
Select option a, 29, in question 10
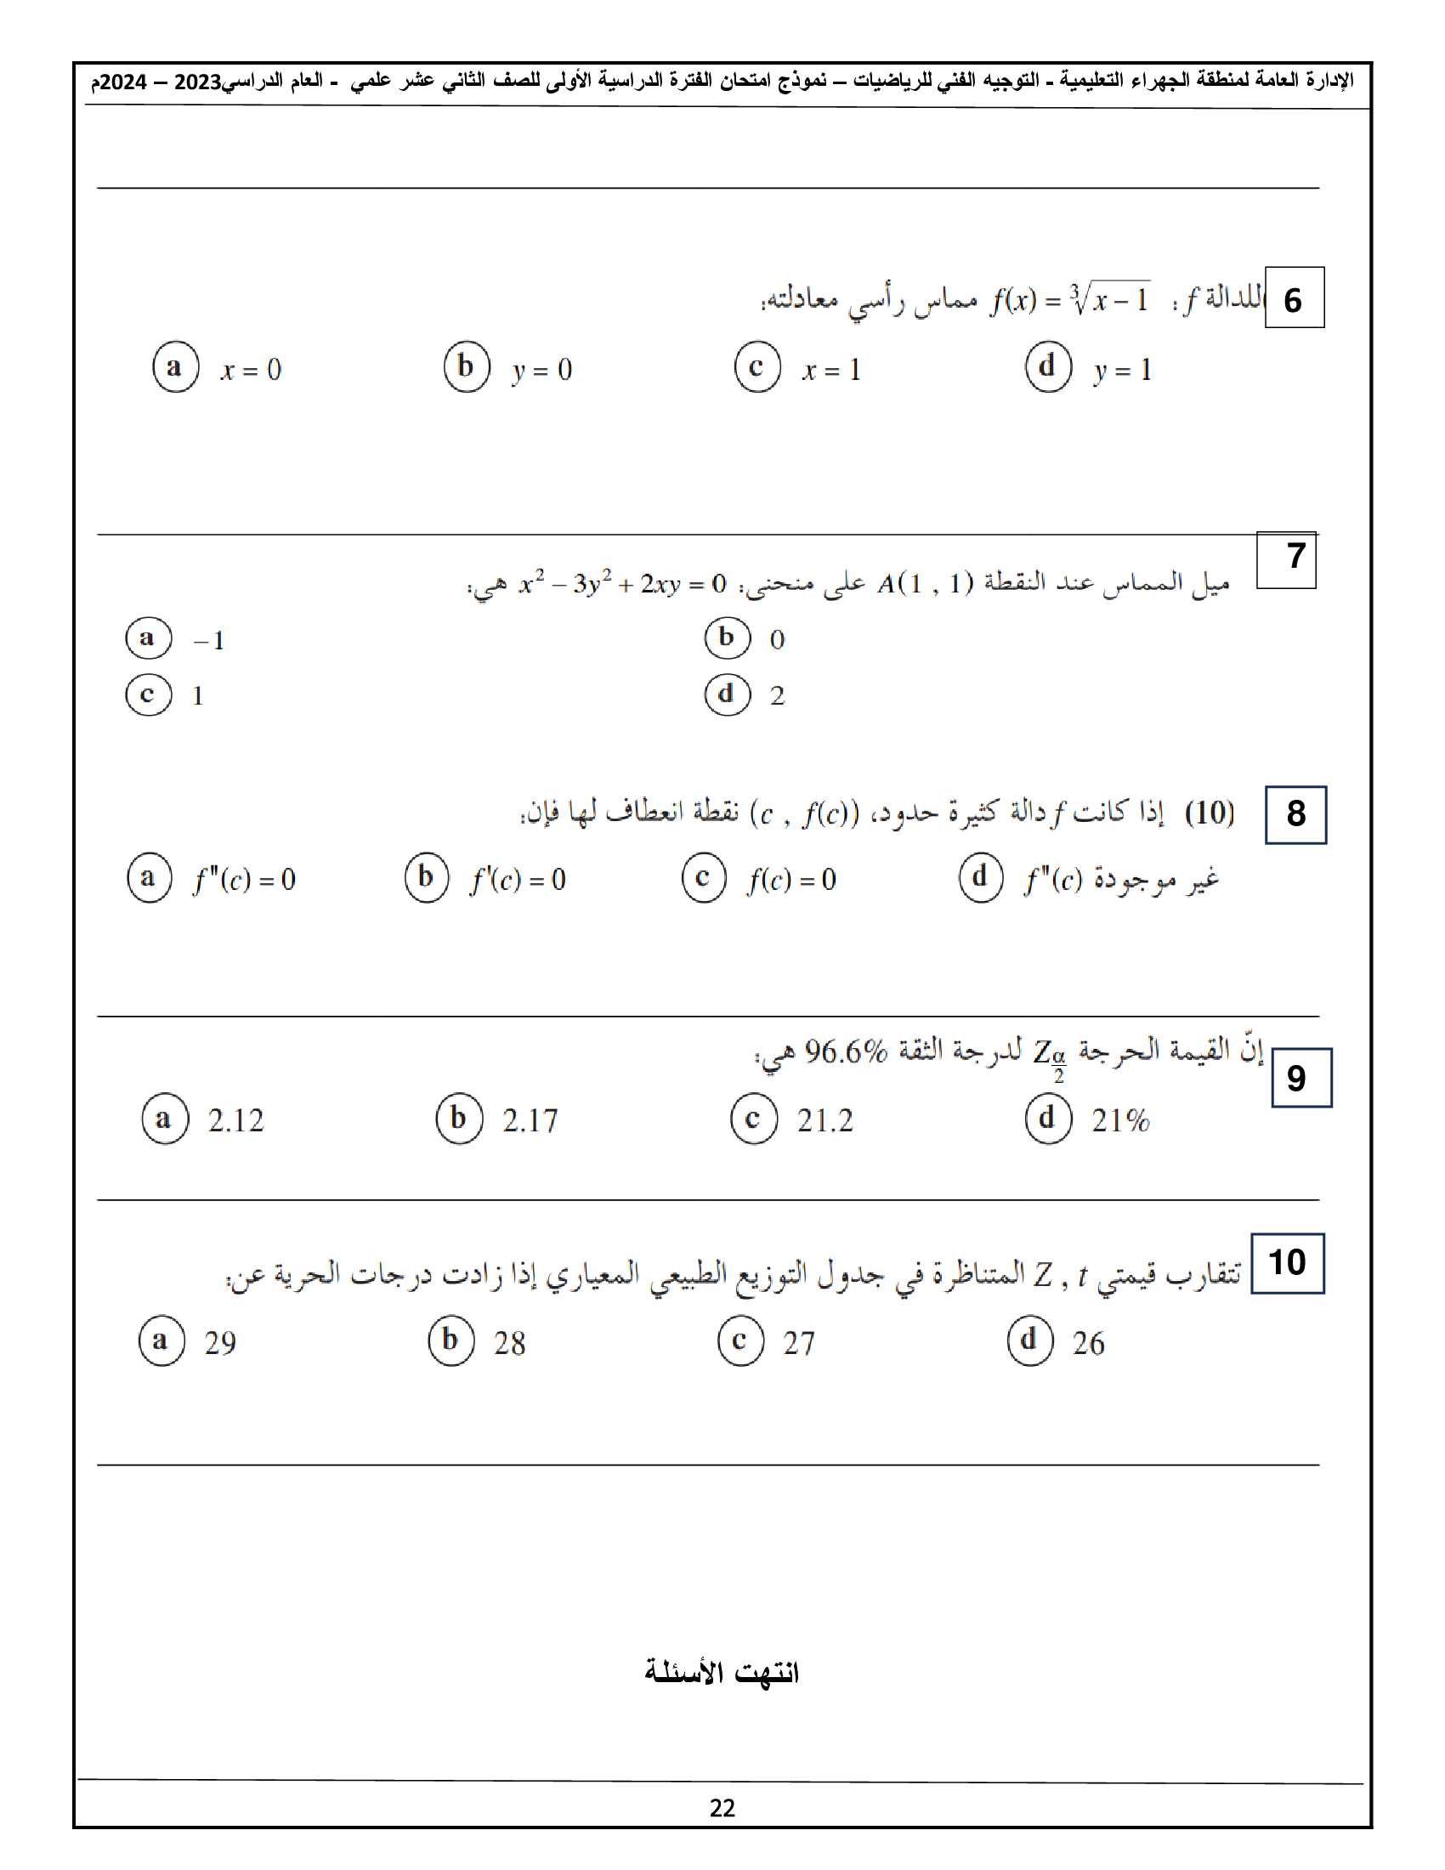click(x=161, y=1340)
